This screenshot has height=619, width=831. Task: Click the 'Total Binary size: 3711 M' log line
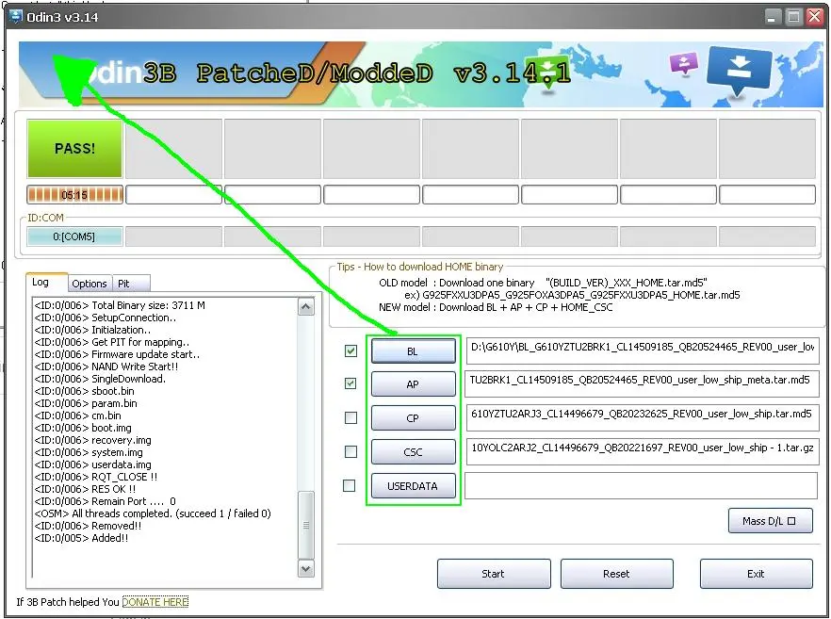coord(120,305)
